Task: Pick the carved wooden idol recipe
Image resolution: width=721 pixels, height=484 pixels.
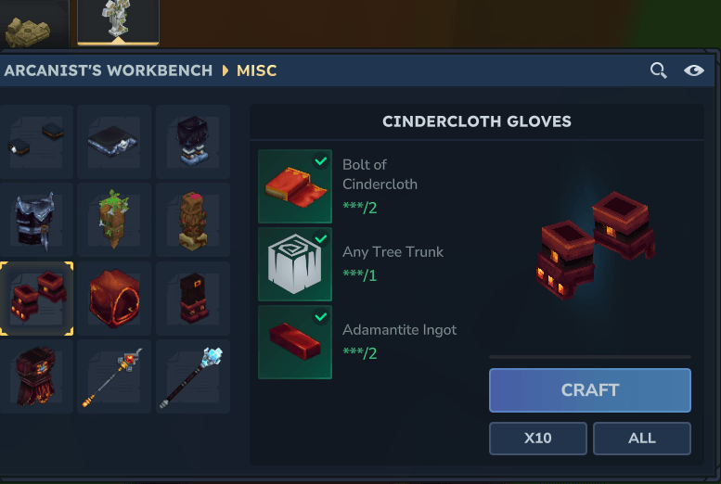Action: pos(193,220)
